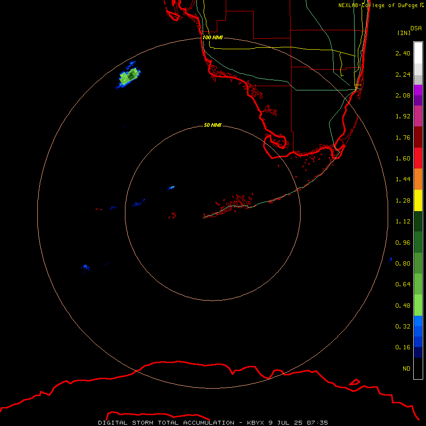The height and width of the screenshot is (426, 426).
Task: Click the small light-blue echo inside the 50 NMI ring
Action: [171, 188]
